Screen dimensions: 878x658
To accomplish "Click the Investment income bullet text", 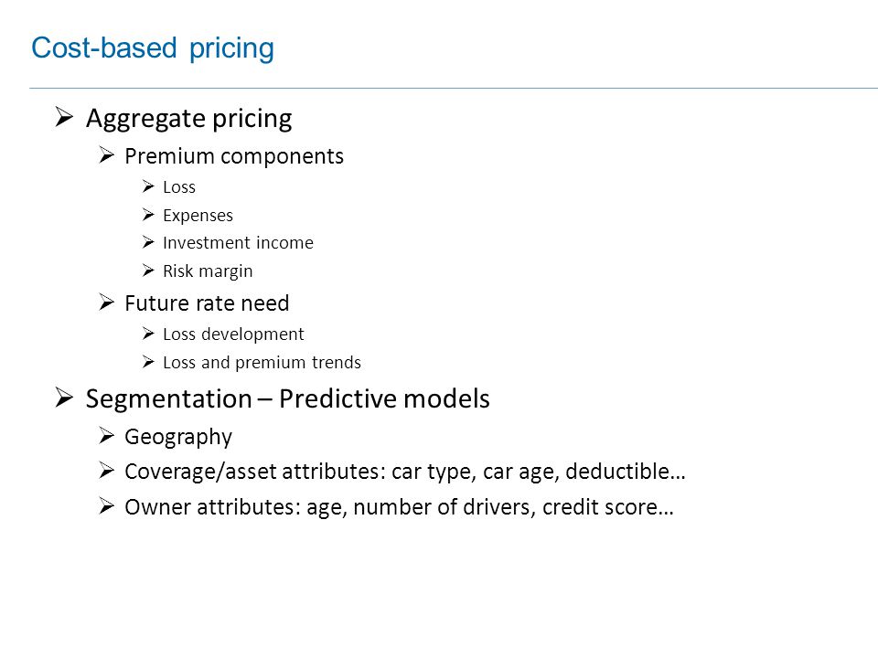I will (x=238, y=243).
